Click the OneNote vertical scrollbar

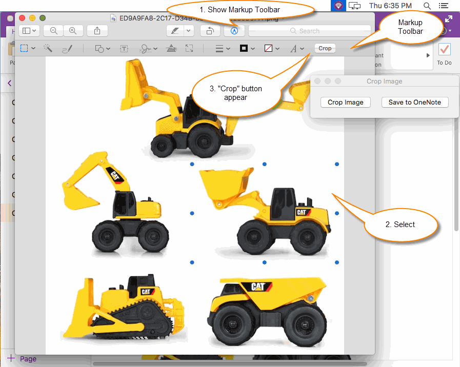(456, 175)
